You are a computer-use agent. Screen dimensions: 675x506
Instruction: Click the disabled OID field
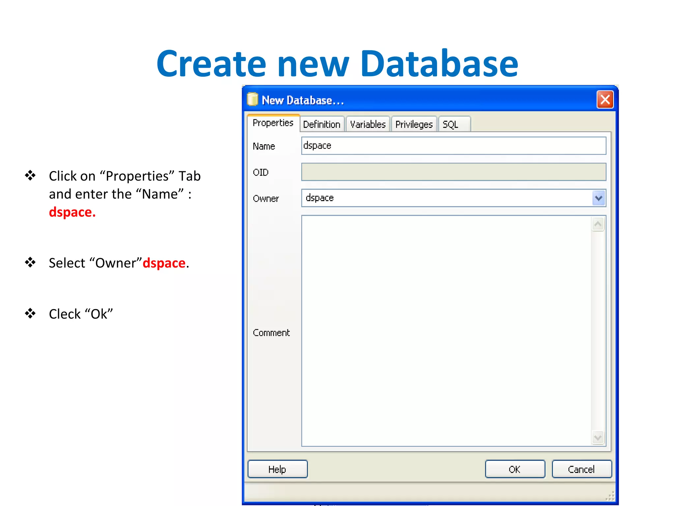pos(454,172)
